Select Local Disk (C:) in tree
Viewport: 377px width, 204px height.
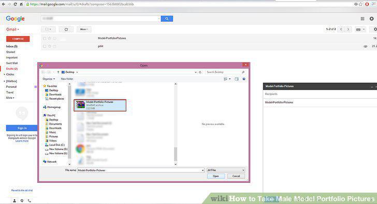(55, 145)
